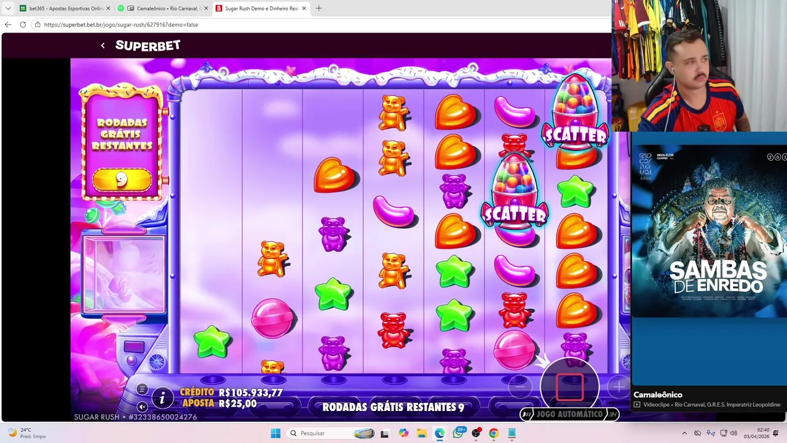Viewport: 787px width, 443px height.
Task: Switch to the bet365 Apostas Esportivas tab
Action: pyautogui.click(x=64, y=9)
